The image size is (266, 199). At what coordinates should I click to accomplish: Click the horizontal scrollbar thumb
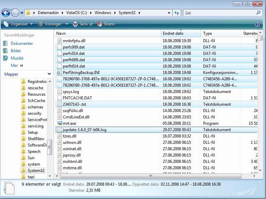coord(151,176)
